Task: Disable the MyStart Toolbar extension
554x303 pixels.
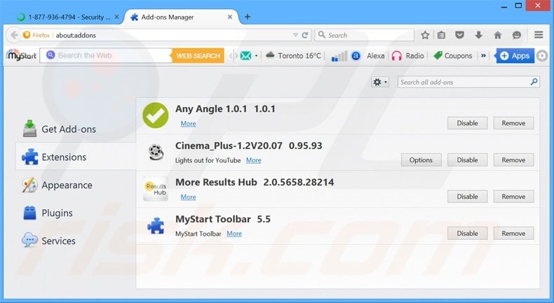Action: point(467,233)
